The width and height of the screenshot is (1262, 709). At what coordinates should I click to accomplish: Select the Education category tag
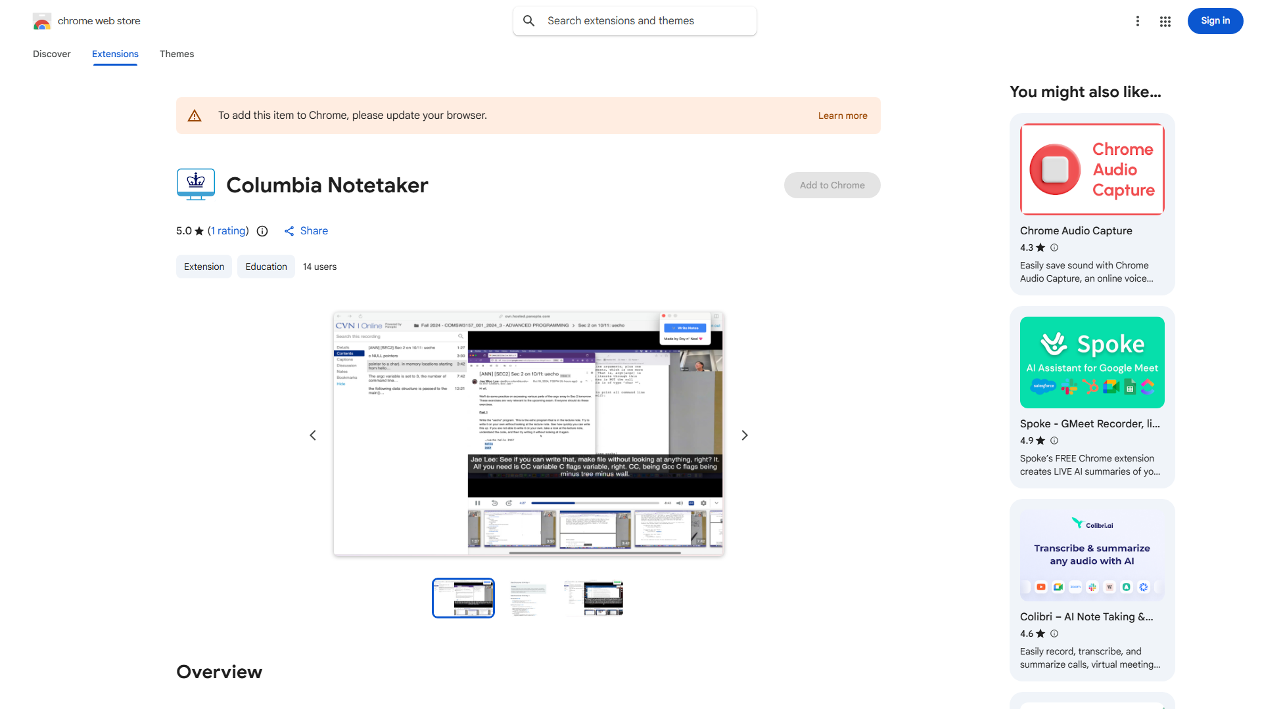pos(266,267)
